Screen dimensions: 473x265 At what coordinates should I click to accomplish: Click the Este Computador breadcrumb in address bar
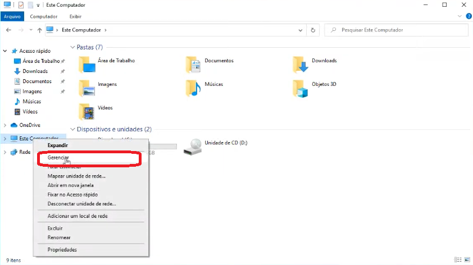click(x=81, y=30)
